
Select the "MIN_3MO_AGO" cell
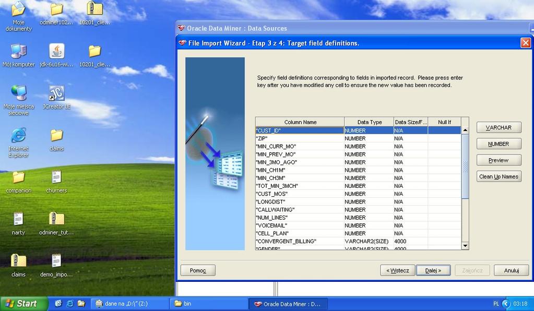click(x=300, y=162)
